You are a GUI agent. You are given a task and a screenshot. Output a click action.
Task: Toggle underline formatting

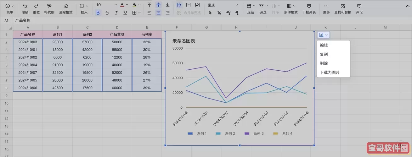(125, 13)
